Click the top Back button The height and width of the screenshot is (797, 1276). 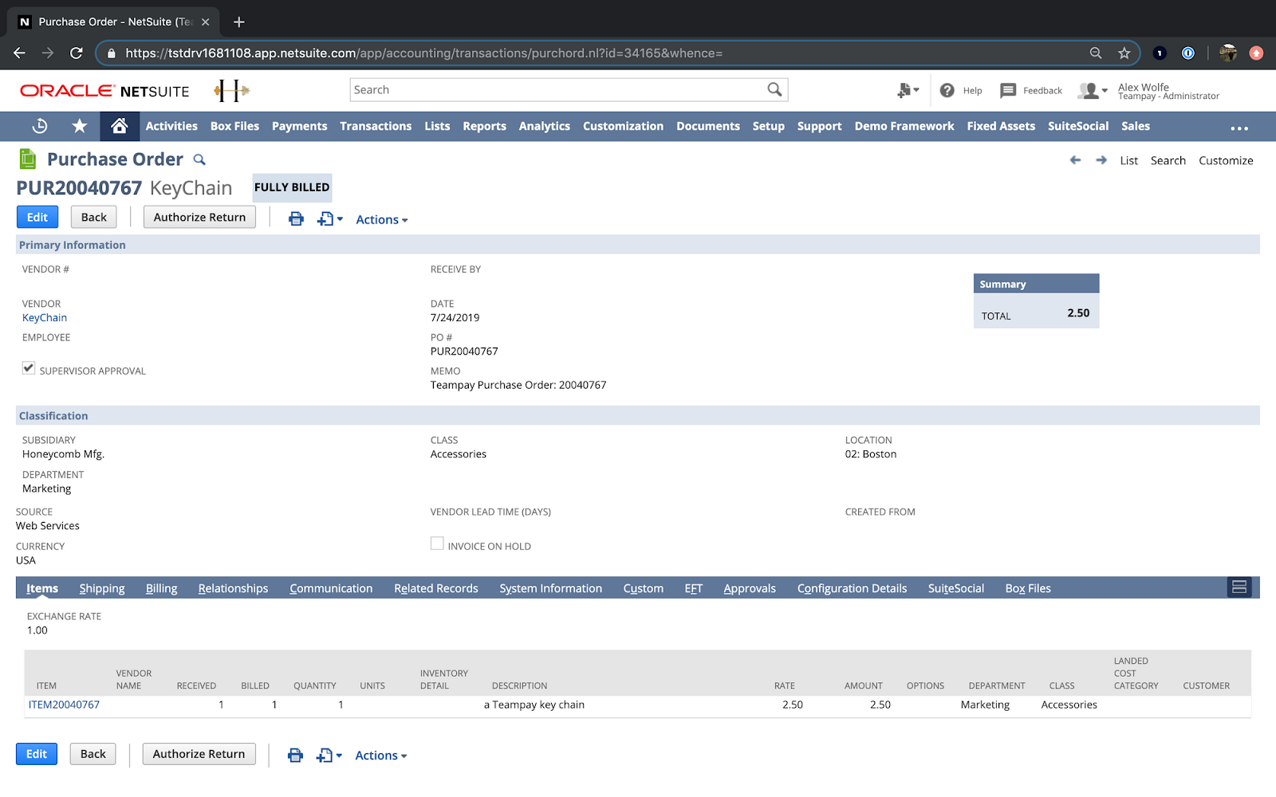(94, 217)
